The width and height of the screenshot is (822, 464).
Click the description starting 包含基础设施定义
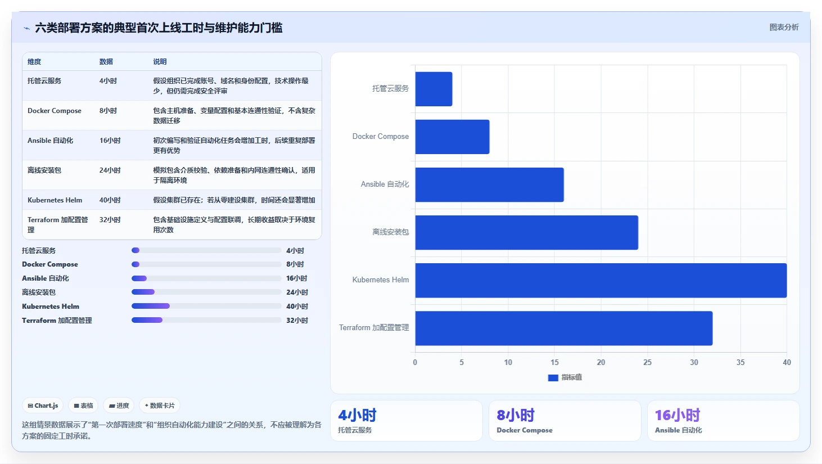[x=234, y=225]
